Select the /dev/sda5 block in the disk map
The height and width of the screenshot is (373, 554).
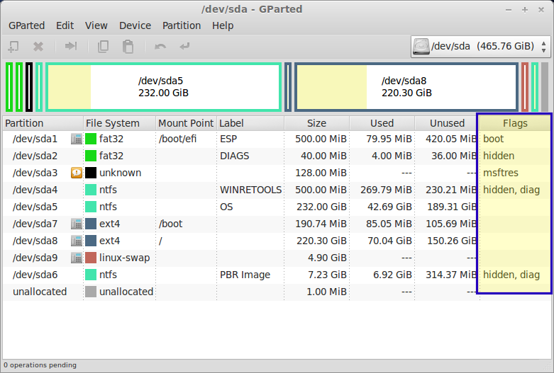[x=163, y=87]
